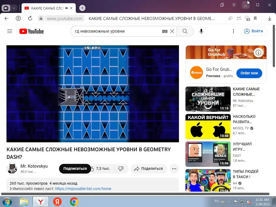Open the Grubhub advertiser logo
The height and width of the screenshot is (207, 276).
[196, 72]
